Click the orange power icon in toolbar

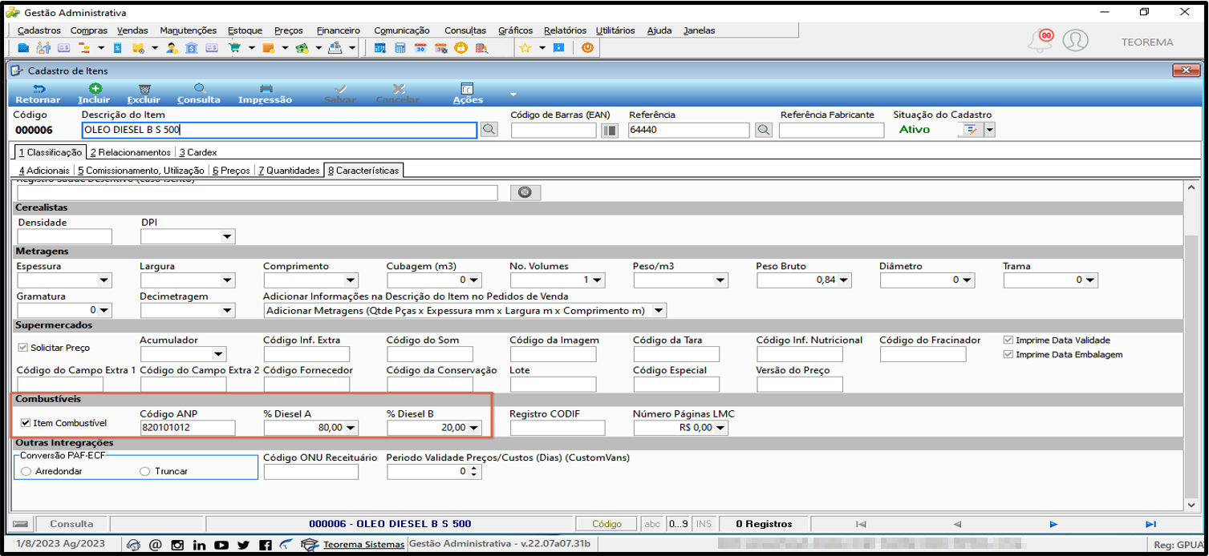coord(587,48)
